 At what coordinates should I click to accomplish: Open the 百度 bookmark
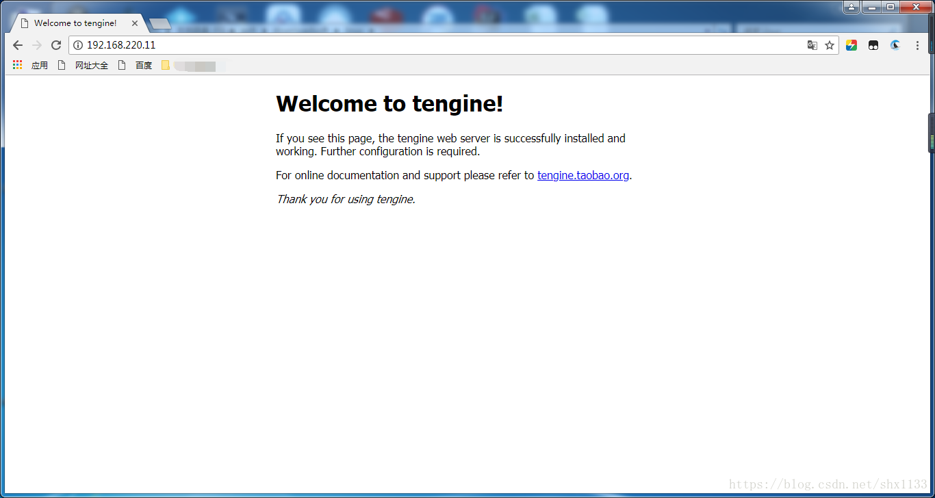pyautogui.click(x=136, y=65)
